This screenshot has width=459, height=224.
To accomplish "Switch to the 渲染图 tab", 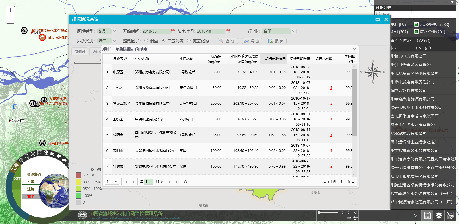I will pos(80,52).
